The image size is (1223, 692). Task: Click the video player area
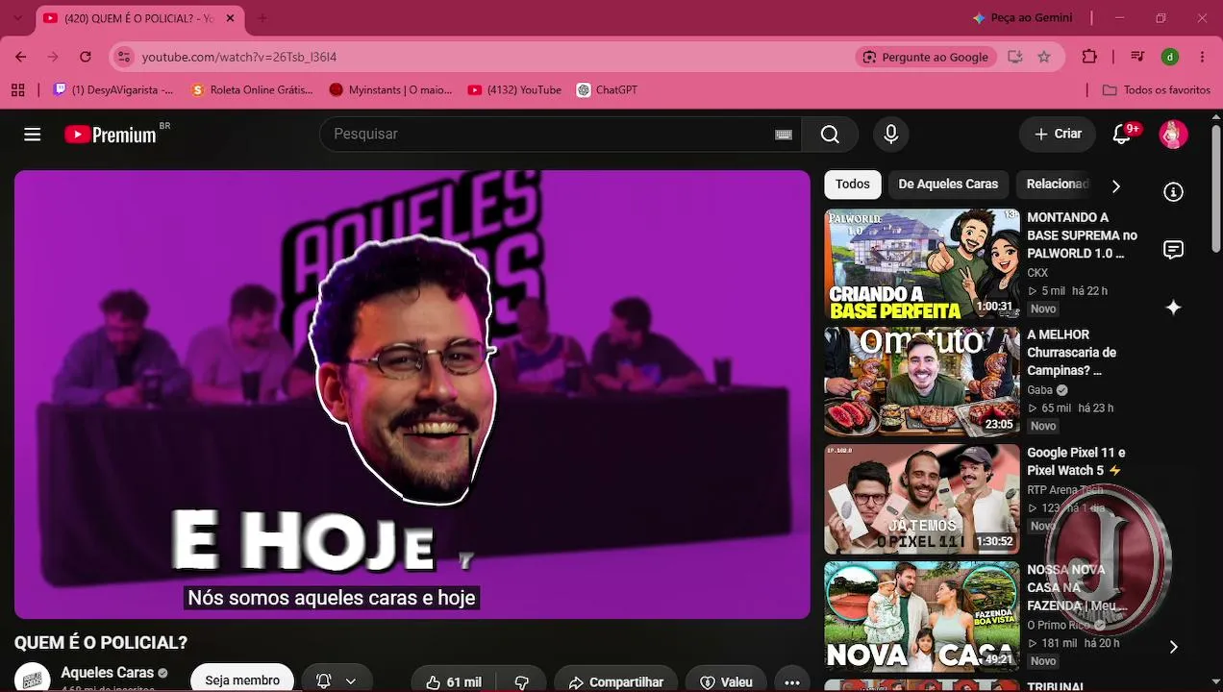pos(412,395)
